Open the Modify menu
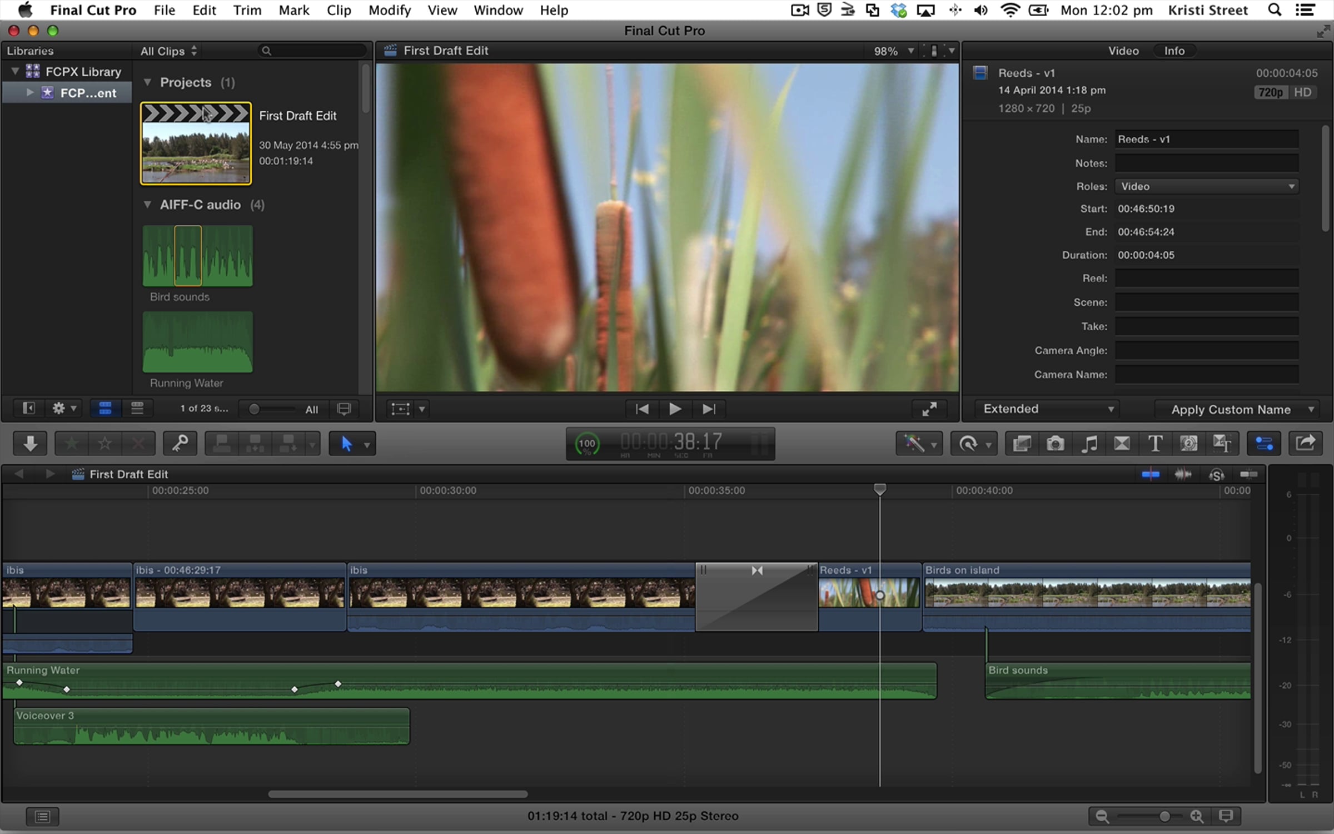Image resolution: width=1334 pixels, height=834 pixels. point(389,10)
